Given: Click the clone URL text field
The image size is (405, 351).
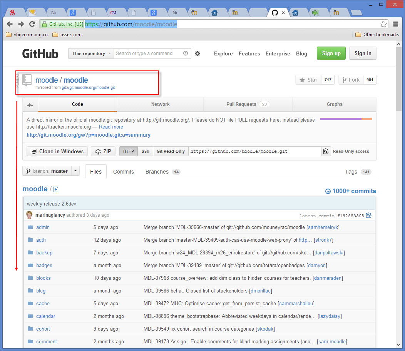Looking at the screenshot, I should [x=255, y=151].
